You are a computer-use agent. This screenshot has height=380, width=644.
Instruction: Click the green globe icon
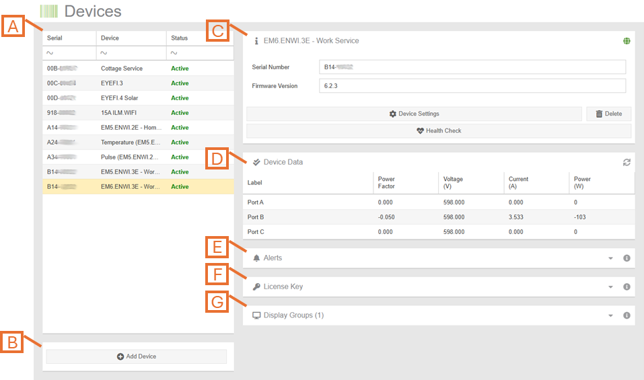point(627,41)
